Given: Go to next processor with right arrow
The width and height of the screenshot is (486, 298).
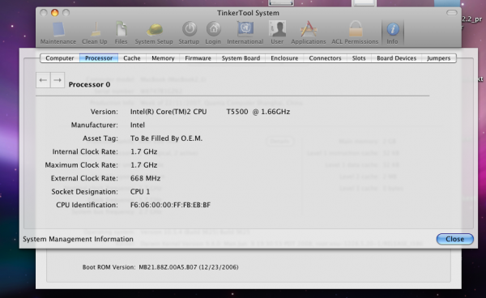Looking at the screenshot, I should tap(58, 80).
